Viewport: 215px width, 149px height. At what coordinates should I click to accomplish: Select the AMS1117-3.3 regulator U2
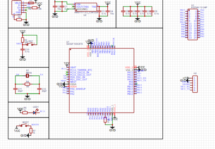86,7
